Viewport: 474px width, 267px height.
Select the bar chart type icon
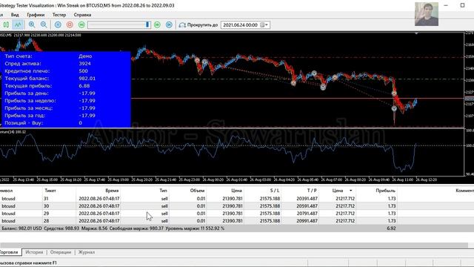[x=6, y=24]
